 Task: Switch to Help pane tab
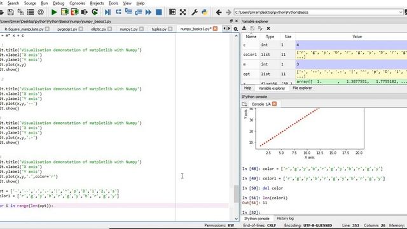(x=247, y=88)
